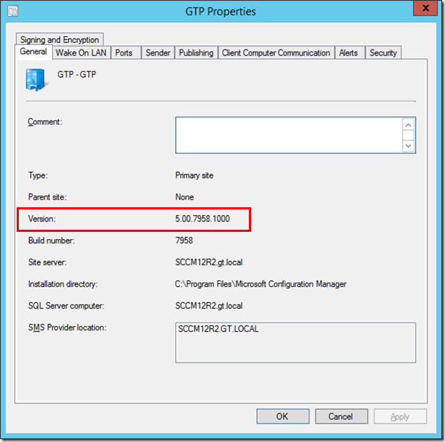Select the version number 5.00.7958.1000 text
Screen dimensions: 445x442
(x=203, y=218)
